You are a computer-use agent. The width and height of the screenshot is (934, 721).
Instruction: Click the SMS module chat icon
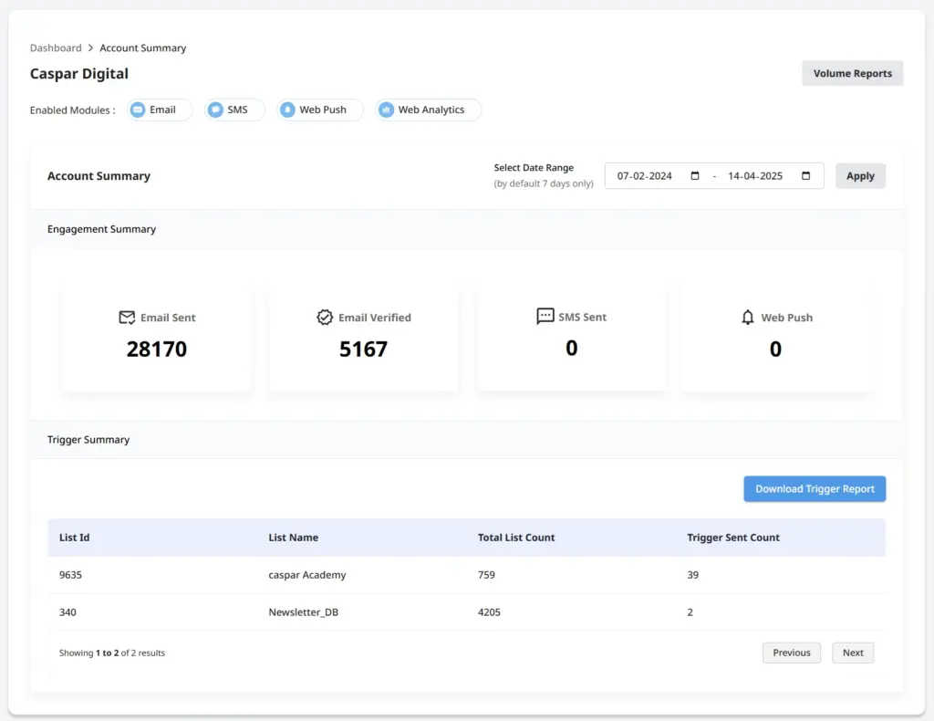click(x=215, y=110)
